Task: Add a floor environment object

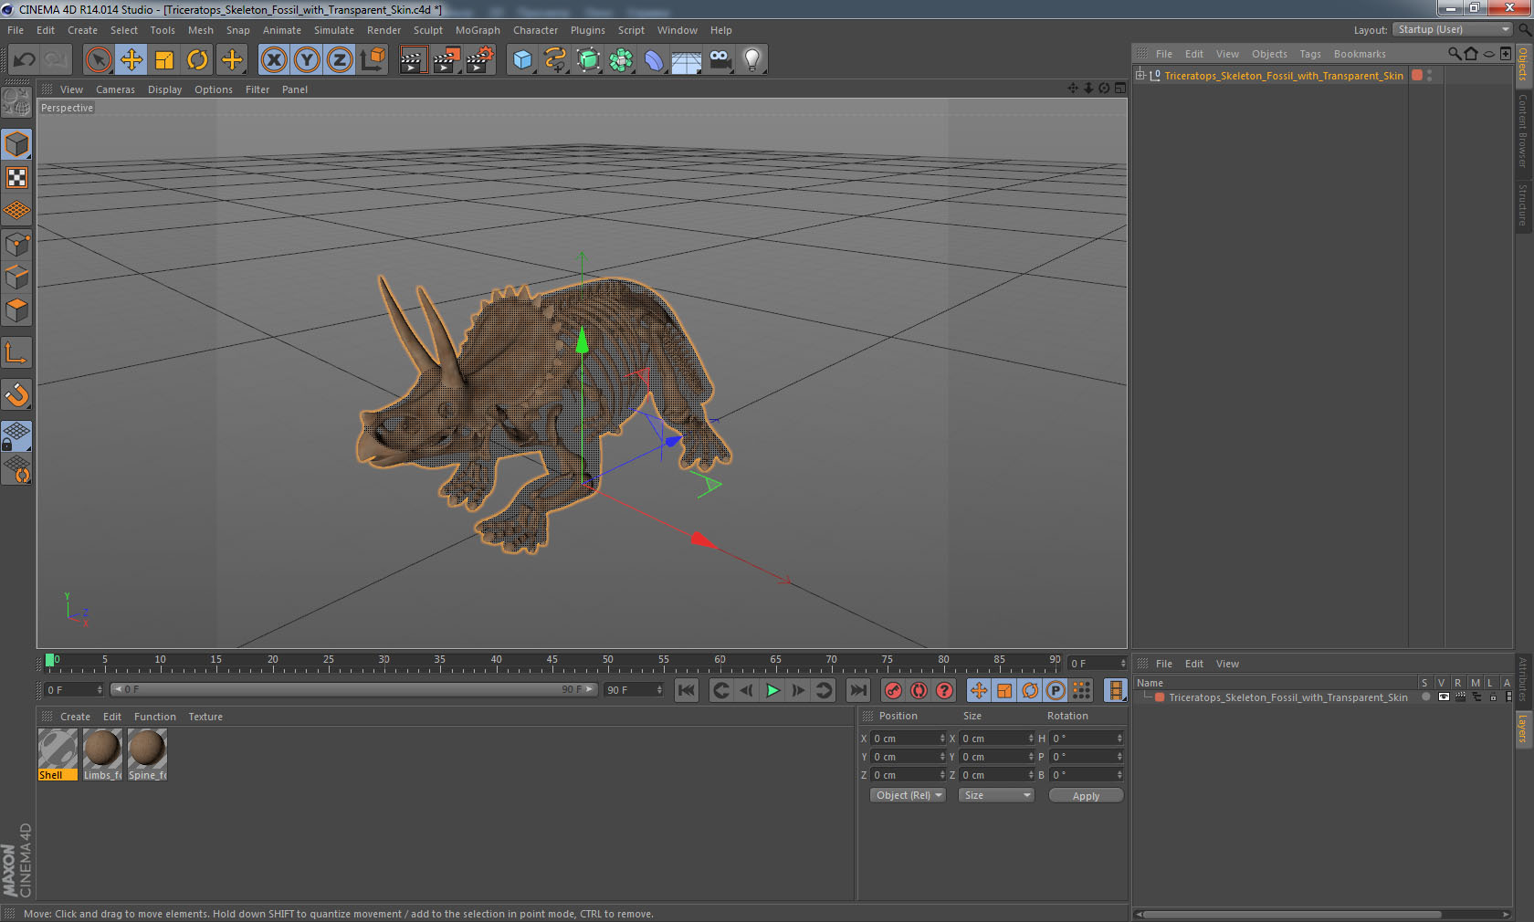Action: 687,60
